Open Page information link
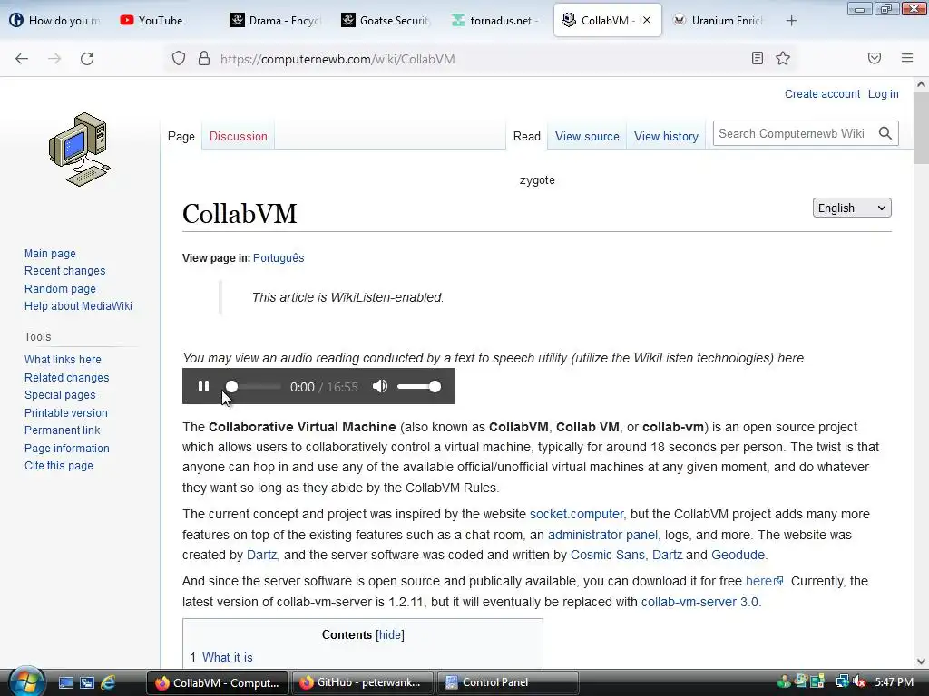This screenshot has width=929, height=696. point(67,448)
